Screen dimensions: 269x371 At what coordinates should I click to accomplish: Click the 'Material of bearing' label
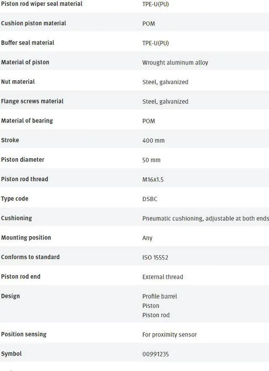click(x=27, y=121)
